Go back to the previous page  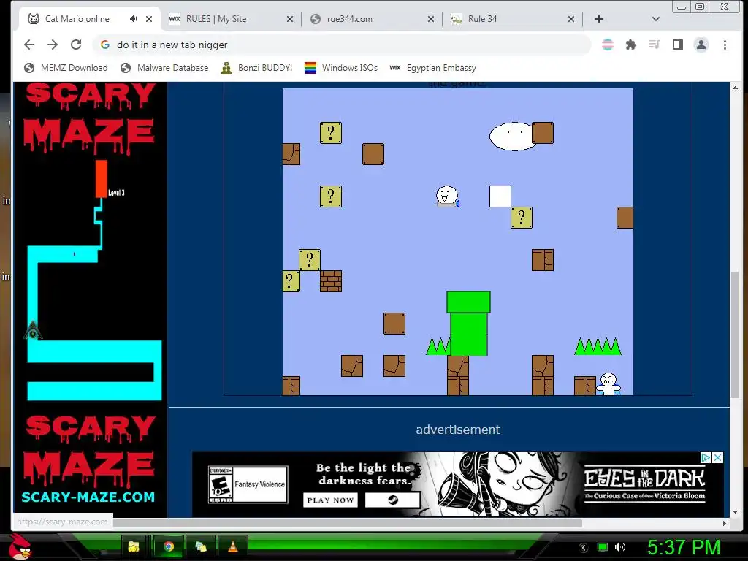[x=29, y=45]
